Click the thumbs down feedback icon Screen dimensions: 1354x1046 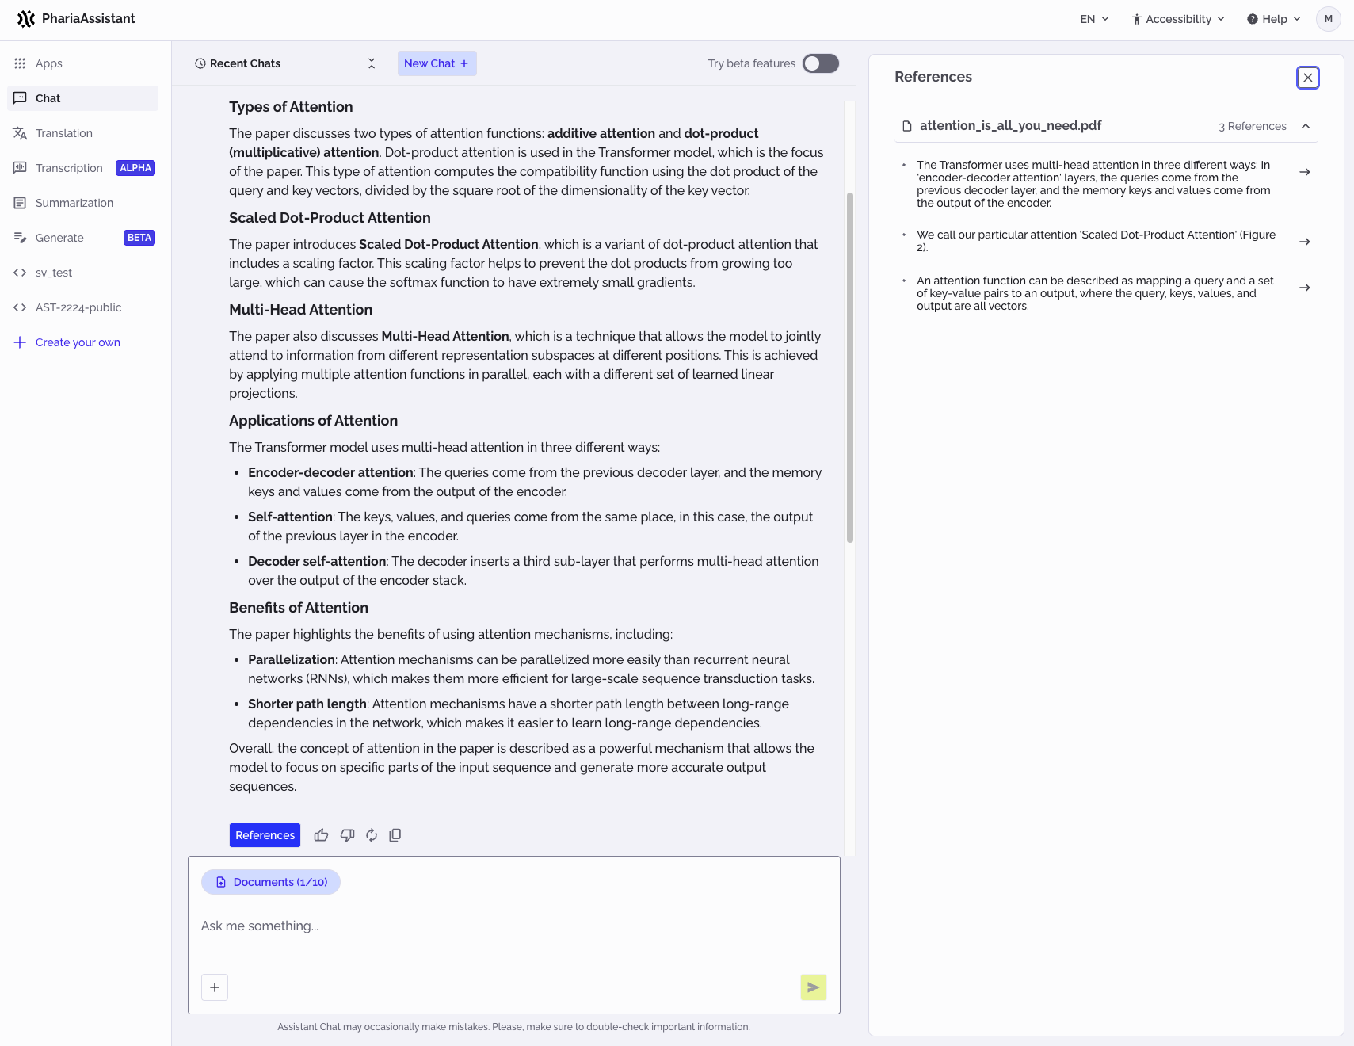click(347, 835)
